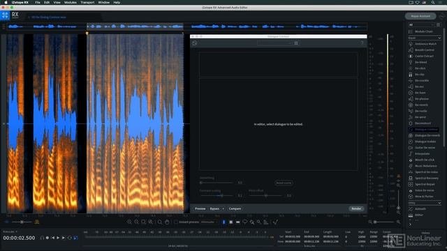Image resolution: width=447 pixels, height=251 pixels.
Task: Open the De-hum module
Action: tap(418, 93)
